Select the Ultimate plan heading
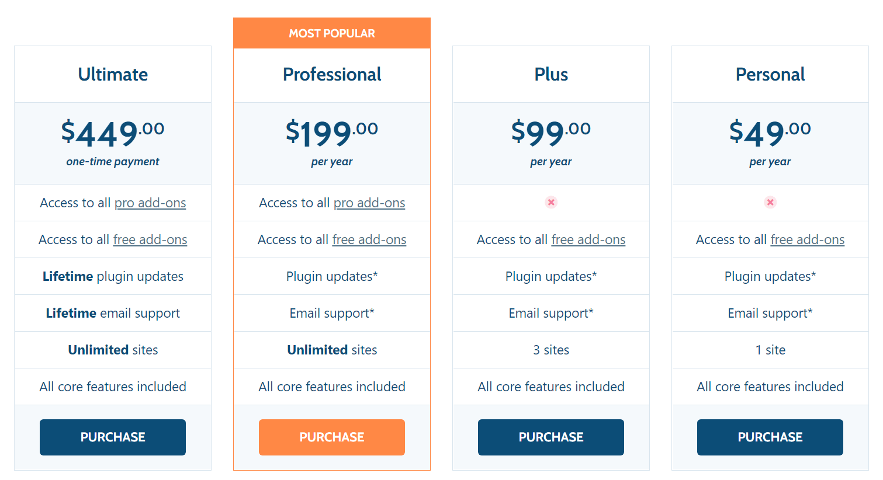 112,74
